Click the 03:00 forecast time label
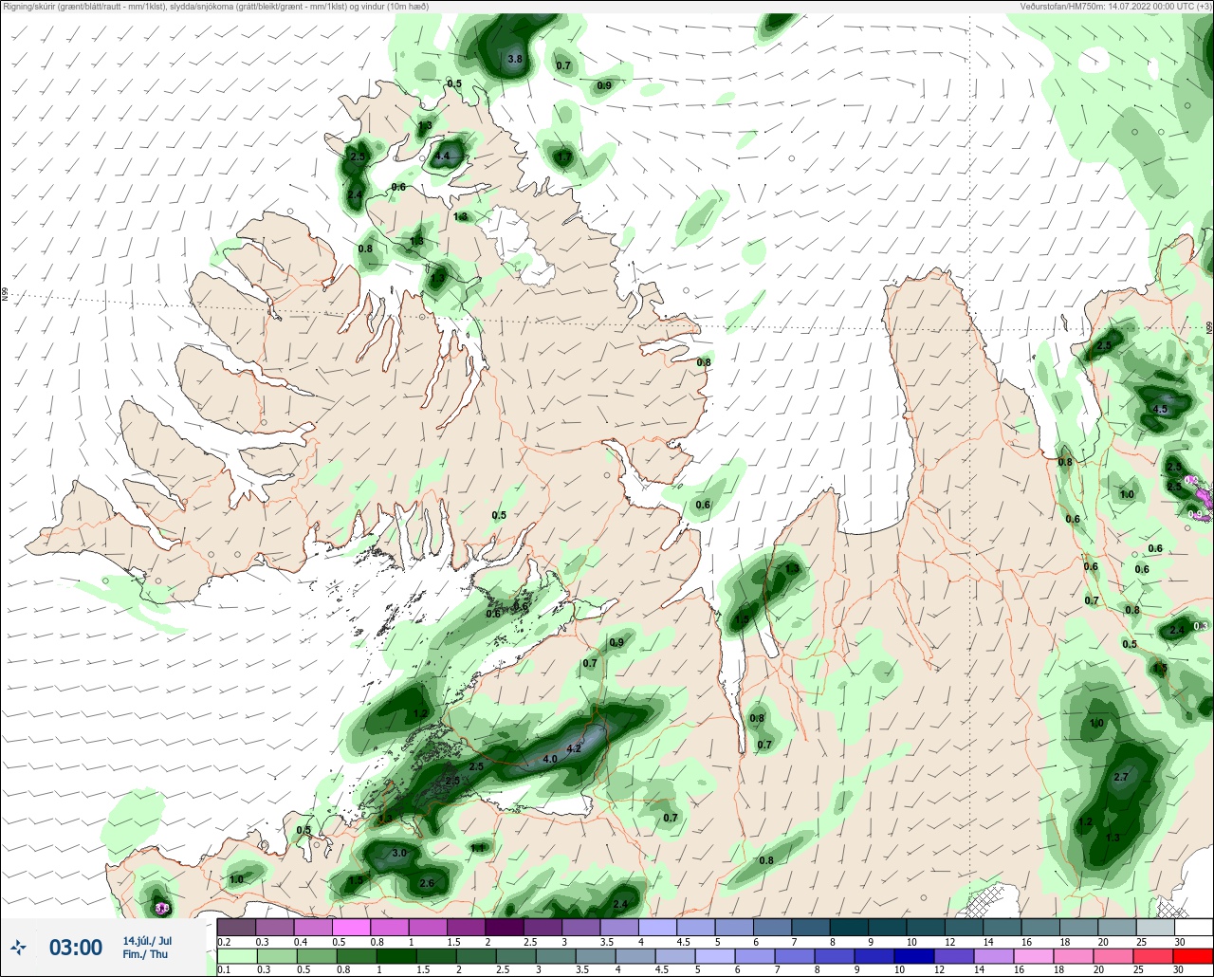Screen dimensions: 1214x977 coord(76,948)
